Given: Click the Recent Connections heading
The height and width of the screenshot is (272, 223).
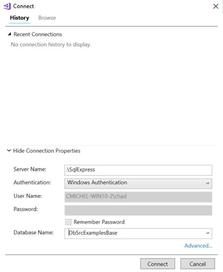Looking at the screenshot, I should click(38, 35).
